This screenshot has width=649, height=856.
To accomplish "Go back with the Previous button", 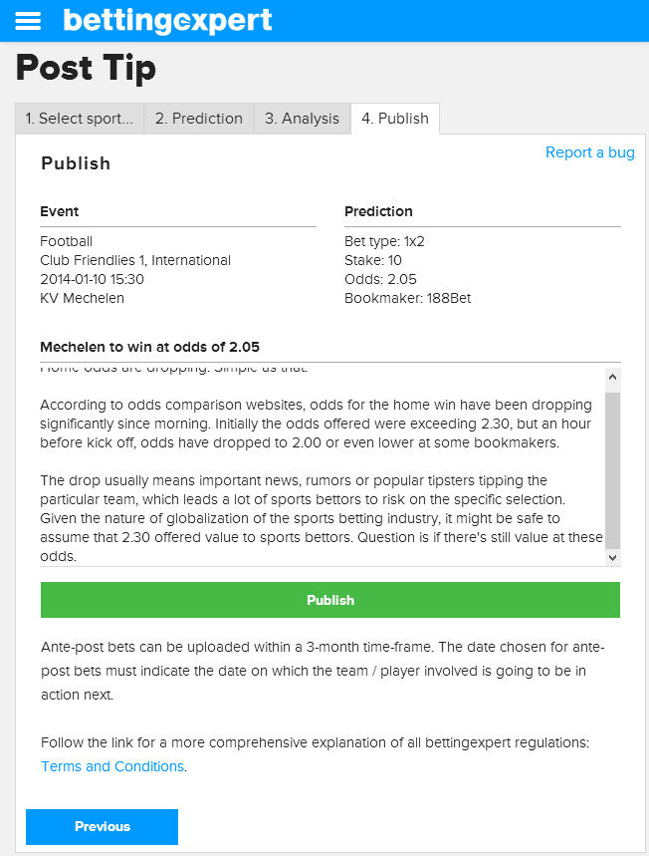I will coord(102,826).
